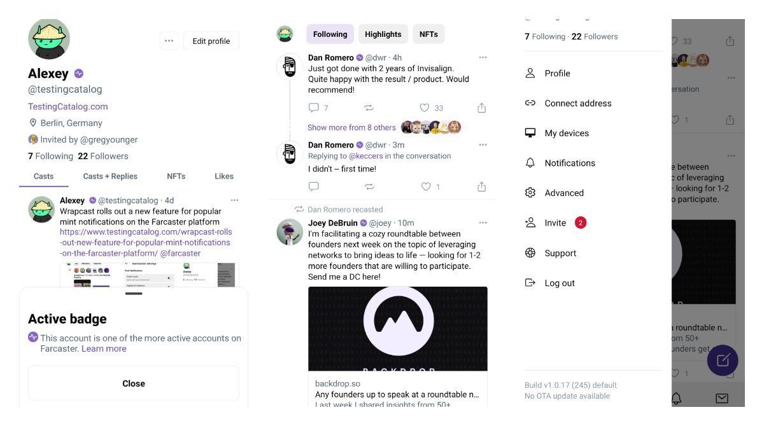This screenshot has height=426, width=764.
Task: Reply to Dan Romero's Invisalign cast
Action: click(x=313, y=107)
